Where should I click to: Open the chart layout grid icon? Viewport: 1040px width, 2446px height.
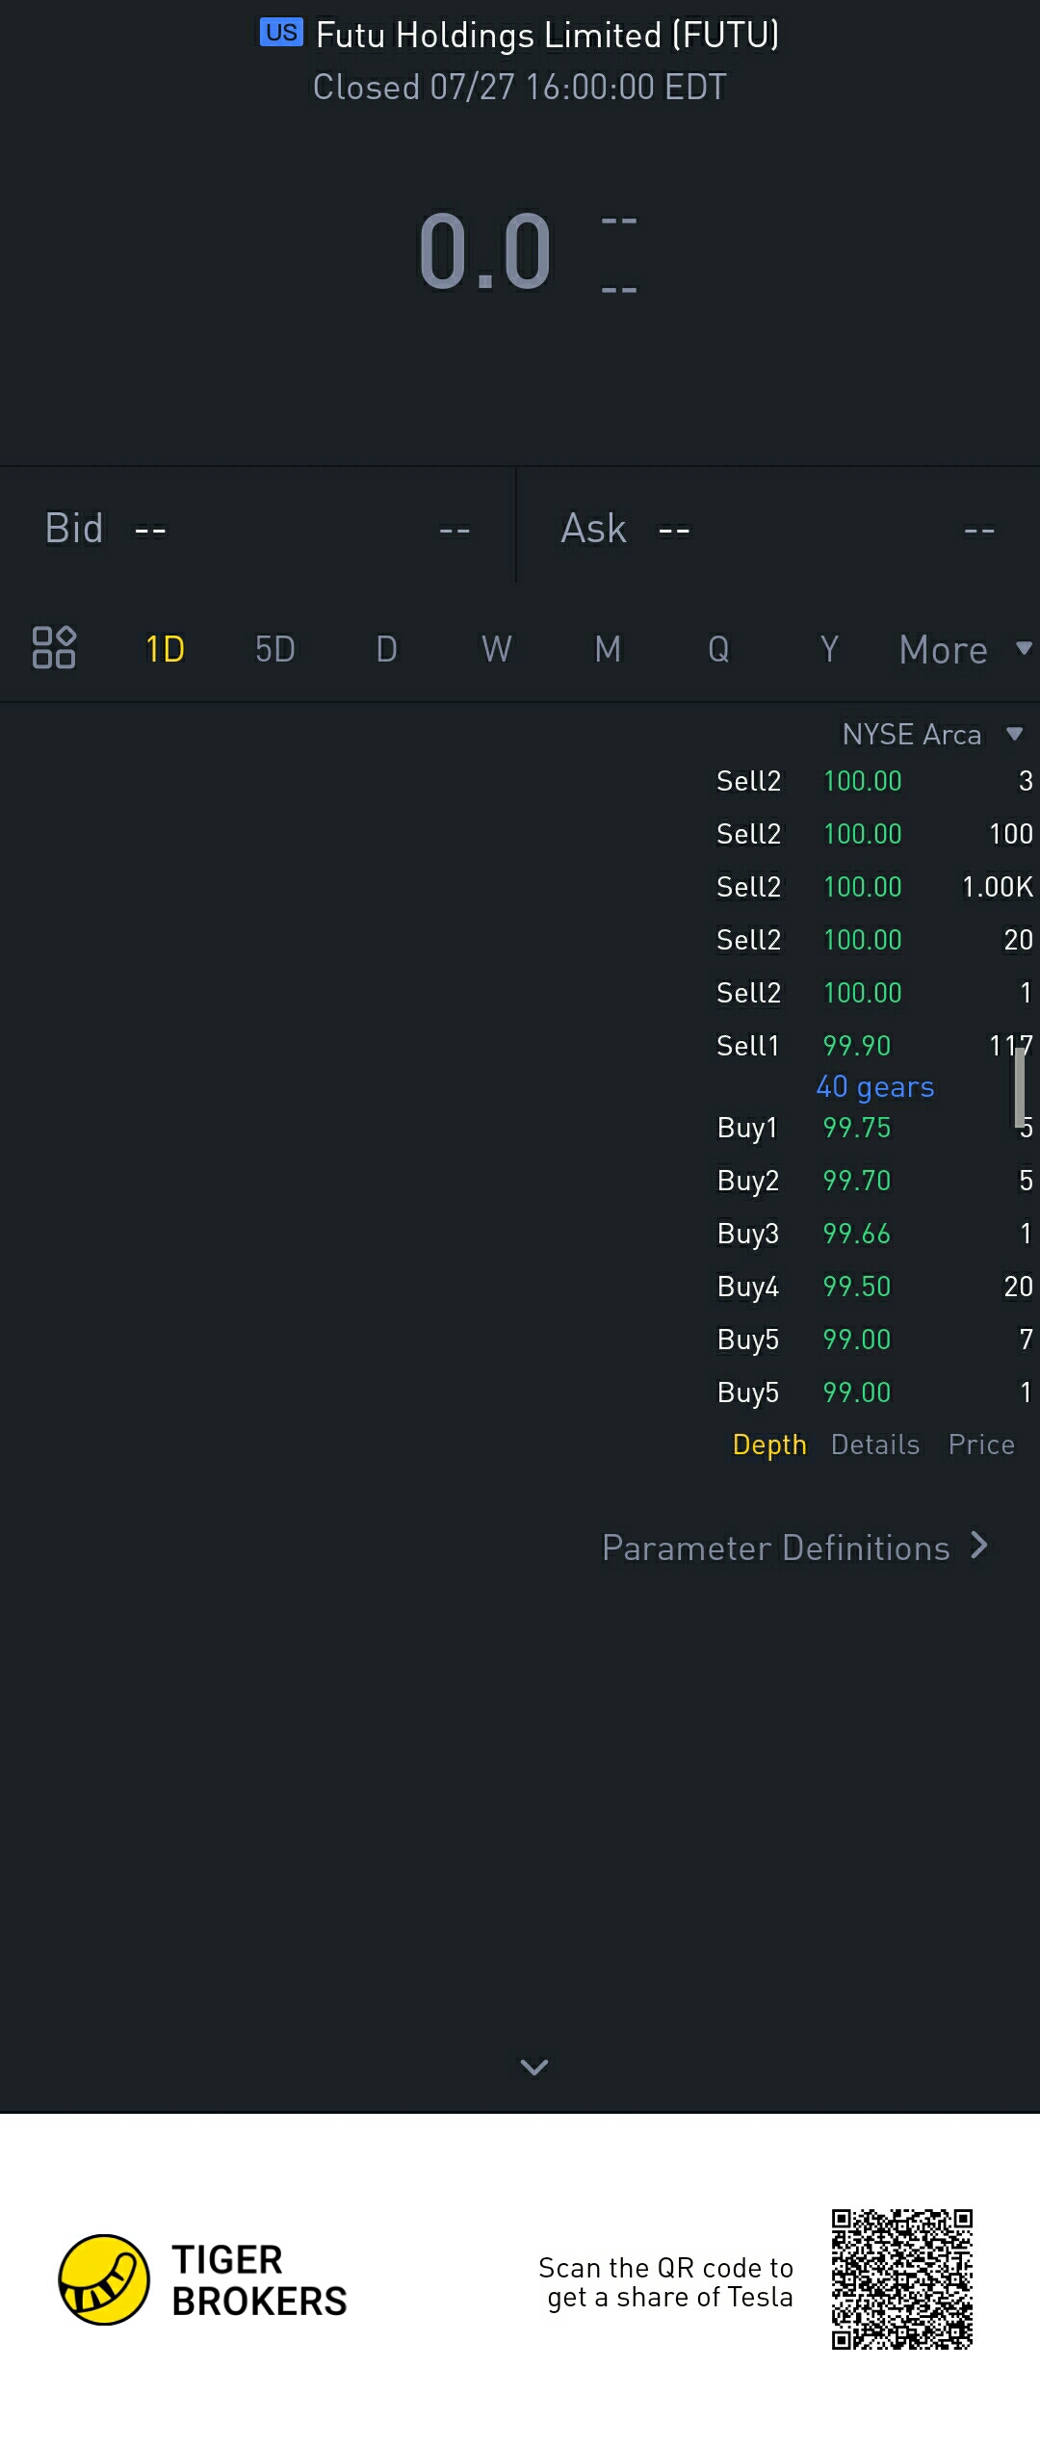coord(54,647)
